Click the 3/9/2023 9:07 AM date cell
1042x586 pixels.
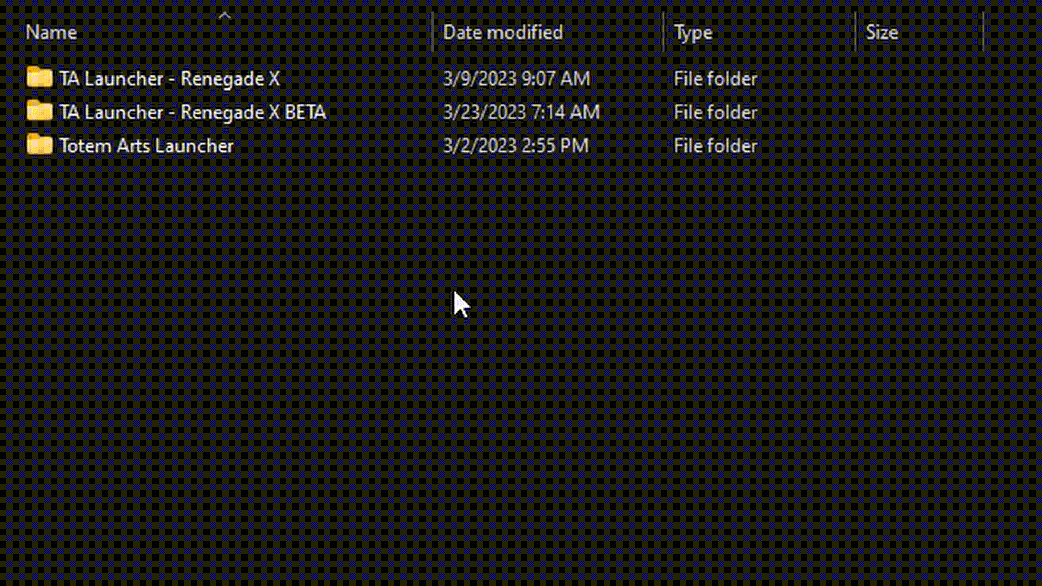(516, 79)
